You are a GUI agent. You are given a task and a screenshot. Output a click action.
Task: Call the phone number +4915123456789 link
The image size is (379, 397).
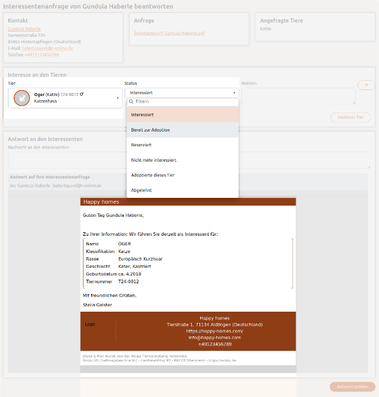pos(41,55)
